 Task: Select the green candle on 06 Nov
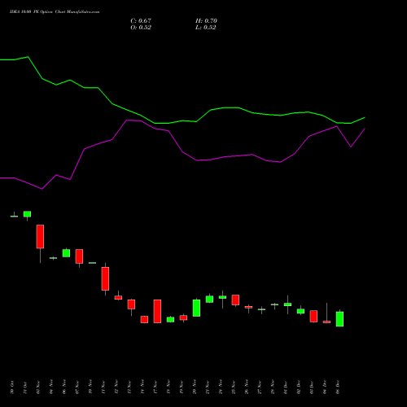[x=66, y=253]
